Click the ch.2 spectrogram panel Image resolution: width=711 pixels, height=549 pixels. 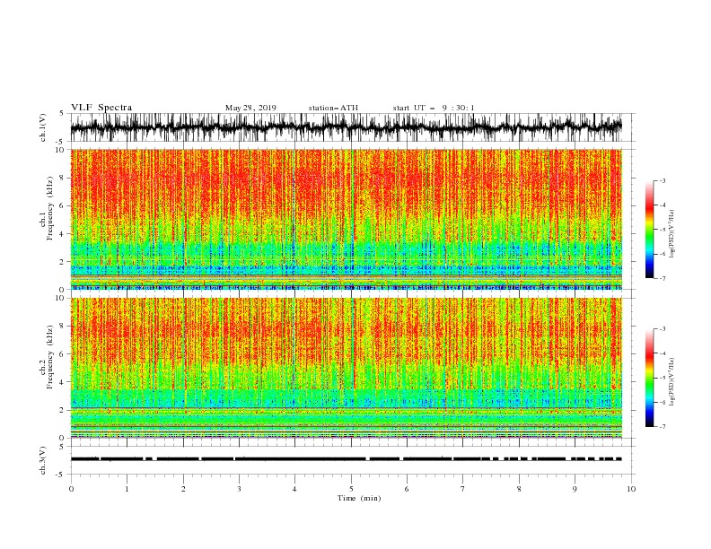[346, 368]
